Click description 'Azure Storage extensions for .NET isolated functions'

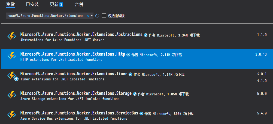tap(70, 99)
